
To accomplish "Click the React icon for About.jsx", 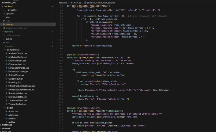I will (x=6, y=115).
